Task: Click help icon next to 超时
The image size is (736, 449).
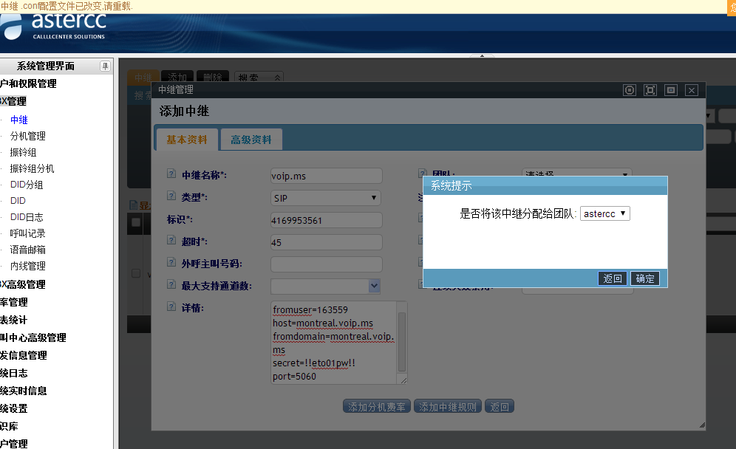Action: pos(171,241)
